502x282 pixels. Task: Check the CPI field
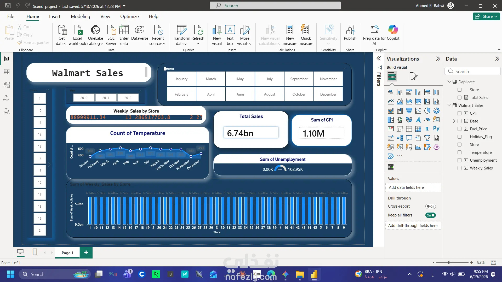(x=459, y=113)
